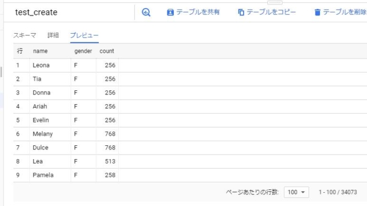Image resolution: width=367 pixels, height=206 pixels.
Task: Click count value 513 in Lea row
Action: pos(110,161)
